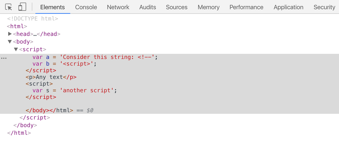This screenshot has height=143, width=339.
Task: Toggle the device toolbar icon
Action: pos(22,7)
